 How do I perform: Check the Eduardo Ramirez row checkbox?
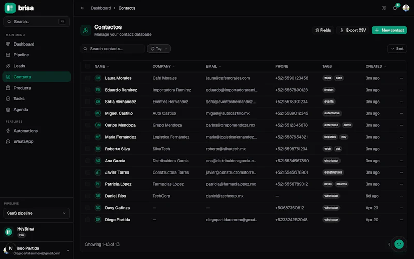coord(87,90)
